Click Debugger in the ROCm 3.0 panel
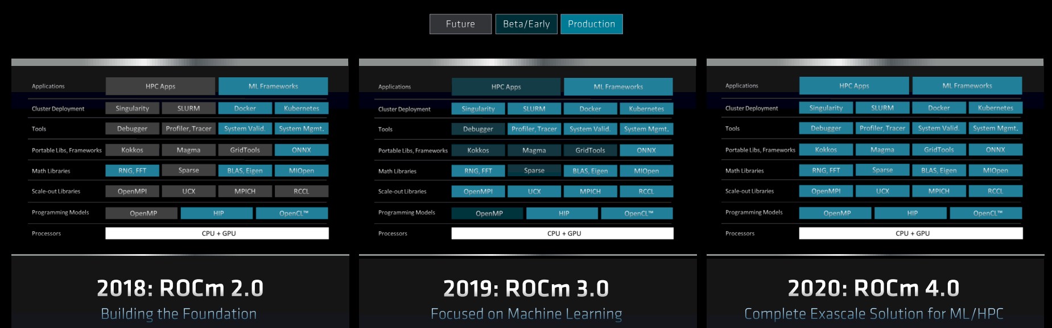This screenshot has width=1052, height=328. click(478, 130)
